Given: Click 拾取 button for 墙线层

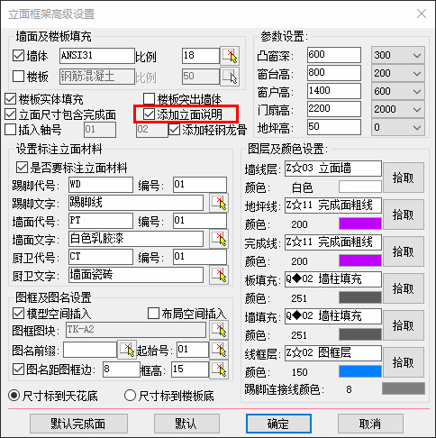Looking at the screenshot, I should [404, 178].
